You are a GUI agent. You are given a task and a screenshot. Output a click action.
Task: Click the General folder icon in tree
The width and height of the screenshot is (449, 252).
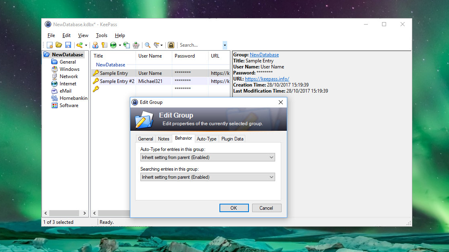pyautogui.click(x=54, y=62)
